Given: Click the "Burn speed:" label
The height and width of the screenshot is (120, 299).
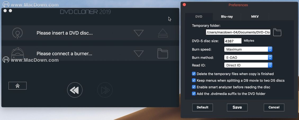Looking at the screenshot, I should [x=202, y=50].
